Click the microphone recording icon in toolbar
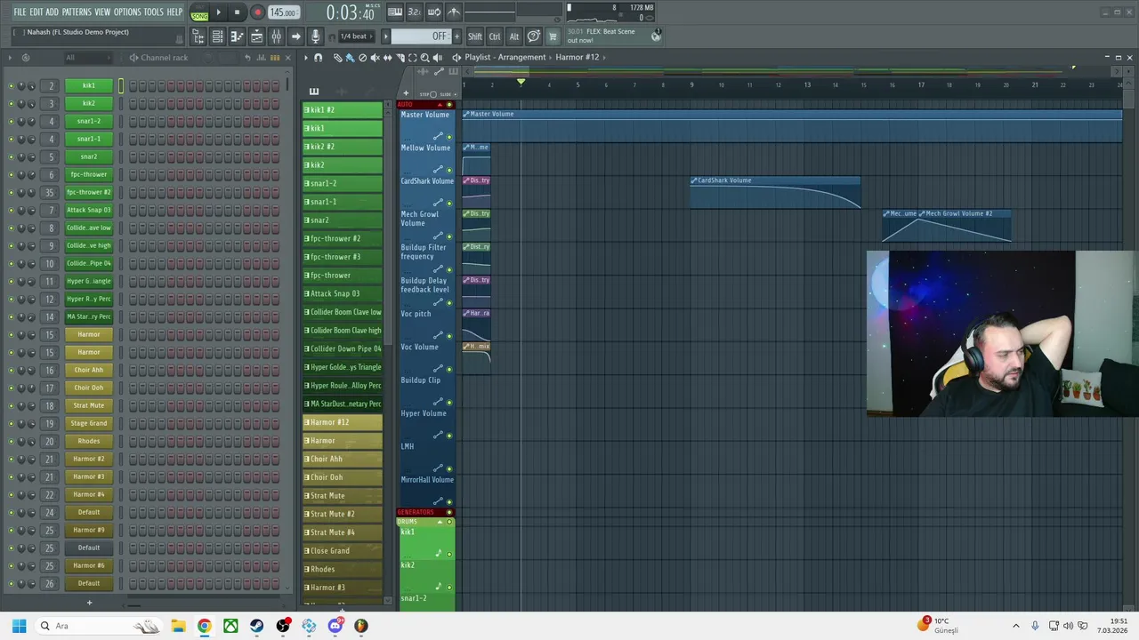 [315, 36]
